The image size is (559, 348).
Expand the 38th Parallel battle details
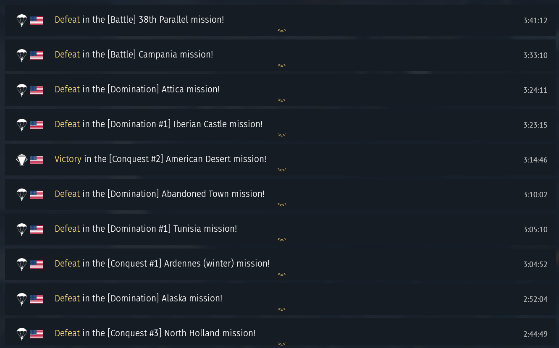click(281, 30)
